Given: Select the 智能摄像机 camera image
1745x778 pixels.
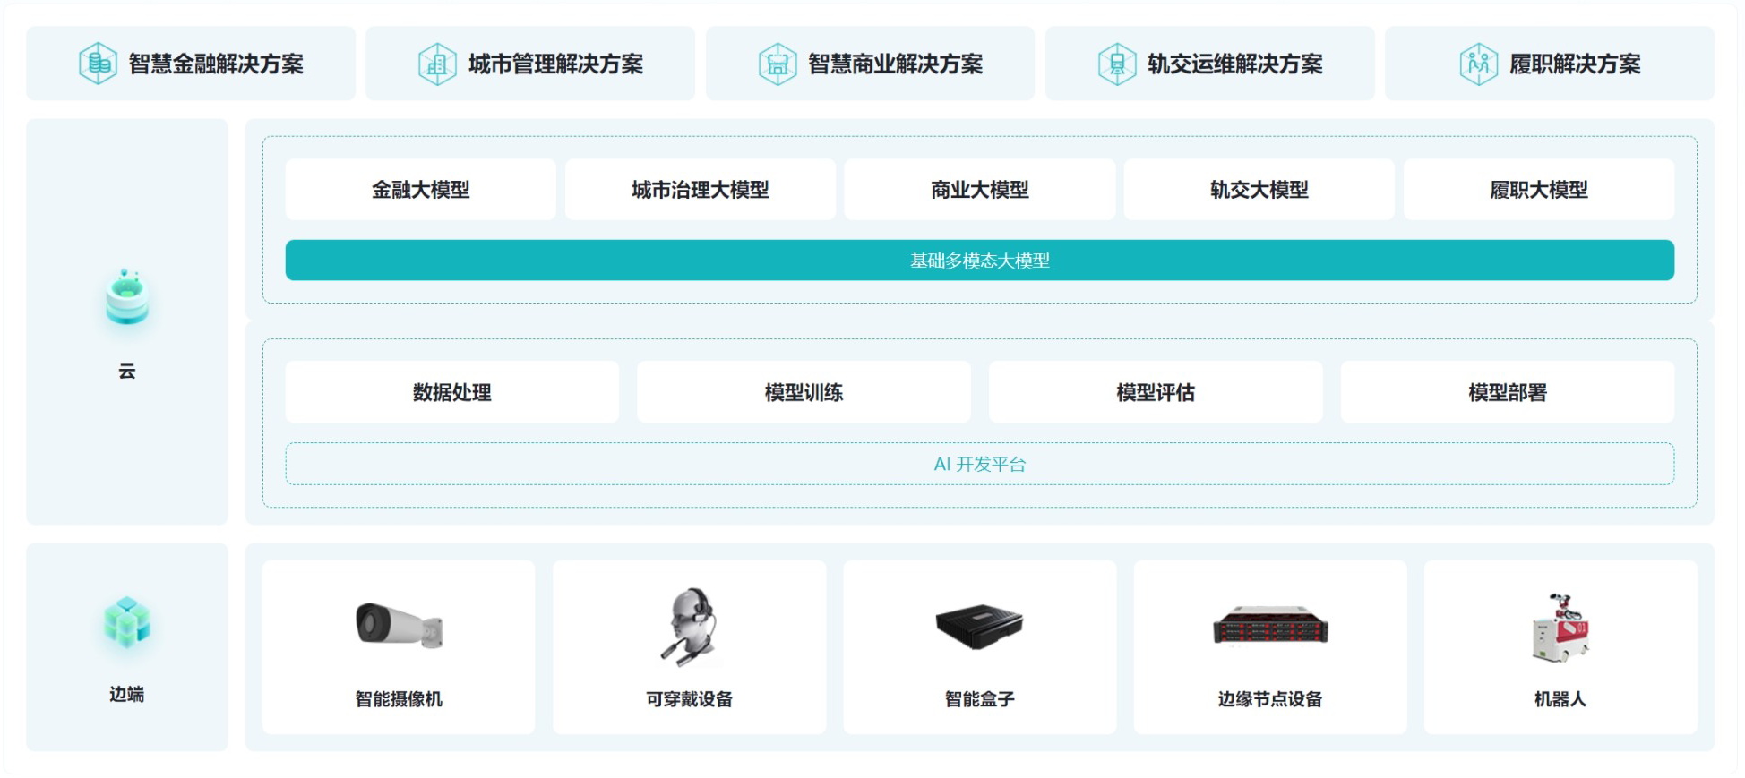Looking at the screenshot, I should (399, 624).
